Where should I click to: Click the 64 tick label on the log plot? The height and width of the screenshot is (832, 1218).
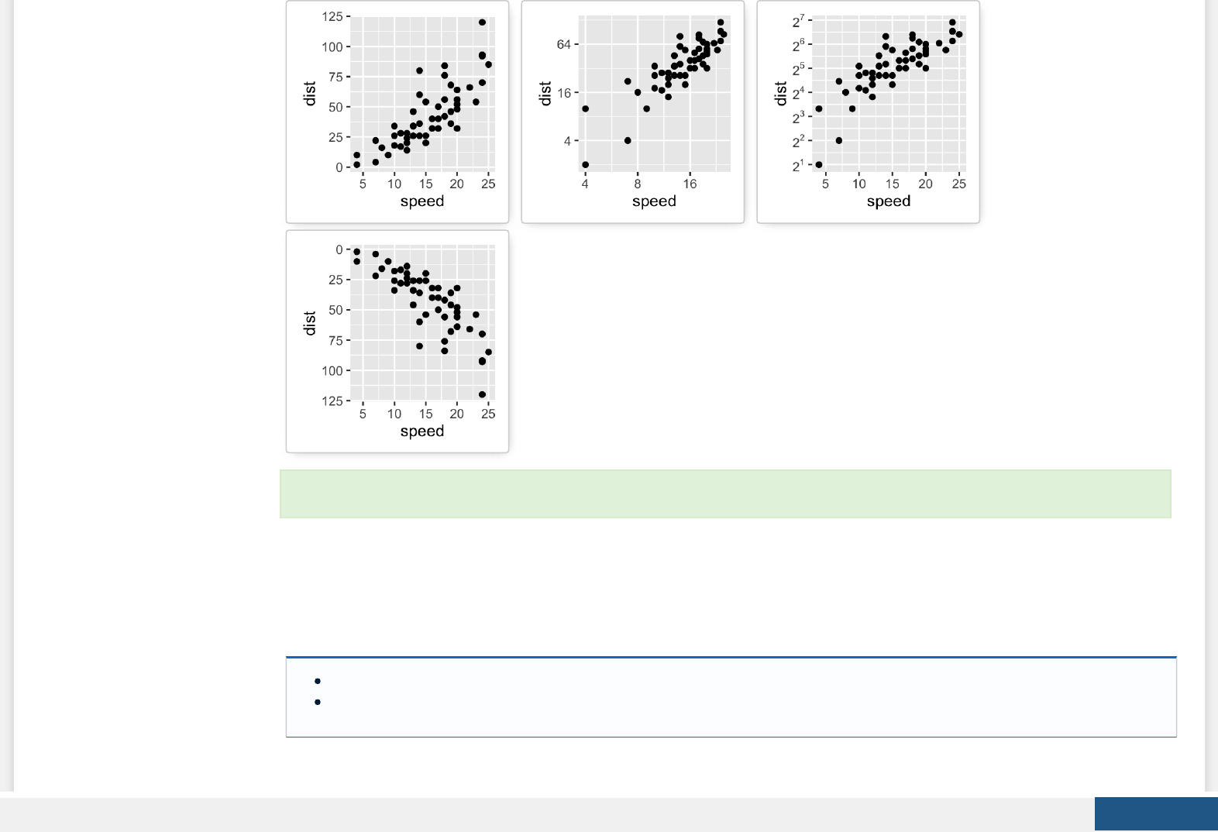pyautogui.click(x=563, y=45)
